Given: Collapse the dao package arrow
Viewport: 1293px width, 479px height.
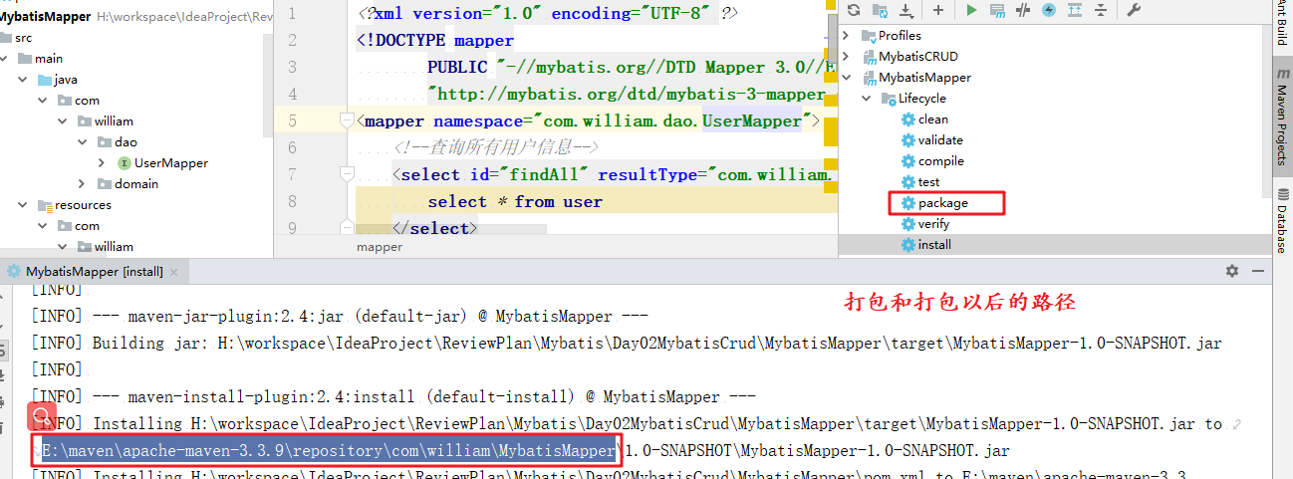Looking at the screenshot, I should click(83, 142).
